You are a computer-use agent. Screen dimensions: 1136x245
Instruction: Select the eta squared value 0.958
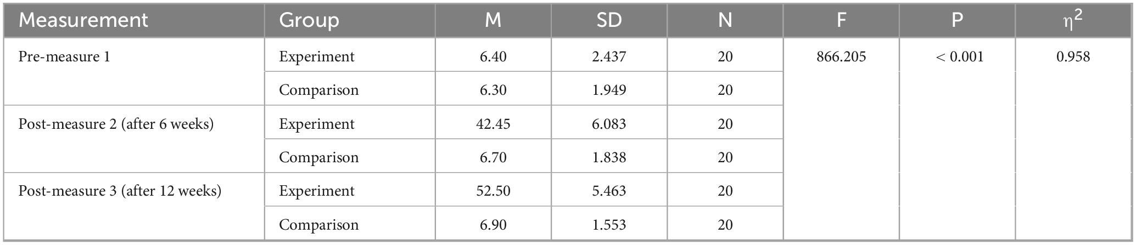pos(1073,56)
